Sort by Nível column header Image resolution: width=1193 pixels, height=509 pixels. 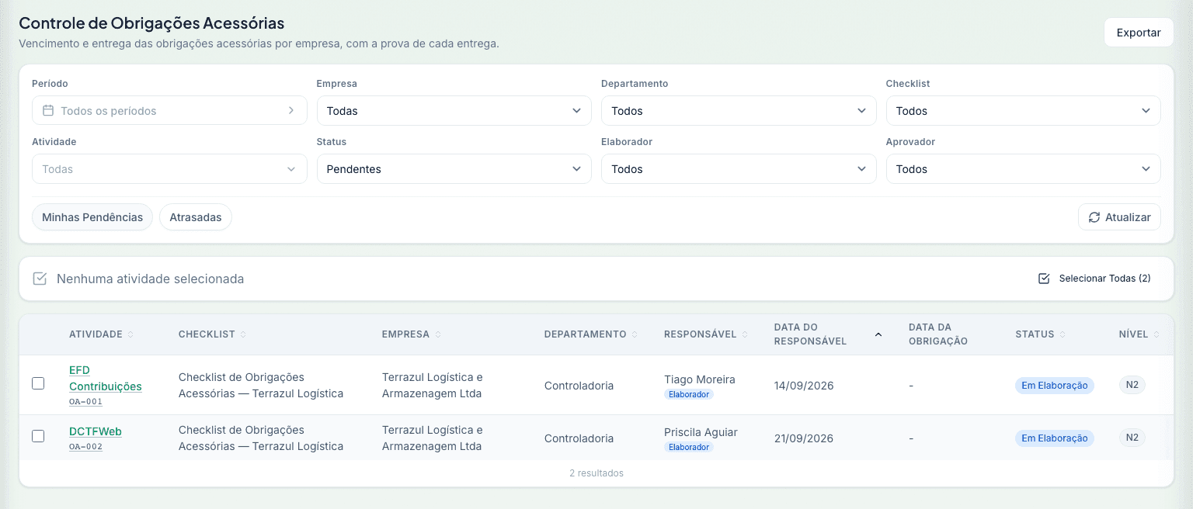point(1139,334)
